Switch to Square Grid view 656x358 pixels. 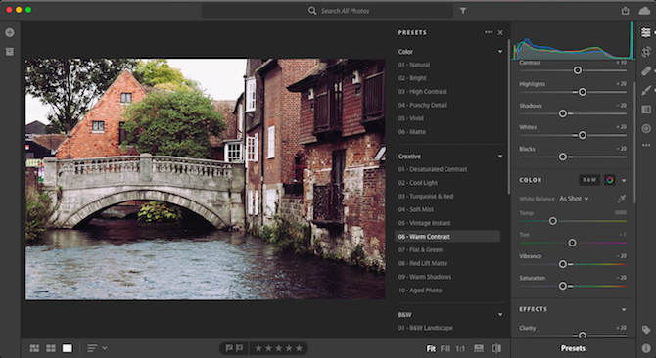point(51,348)
